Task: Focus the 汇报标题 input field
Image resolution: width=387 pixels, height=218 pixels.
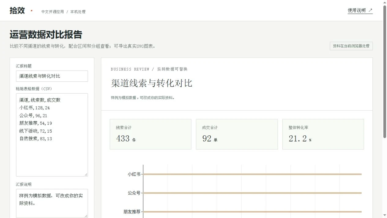Action: pos(52,76)
